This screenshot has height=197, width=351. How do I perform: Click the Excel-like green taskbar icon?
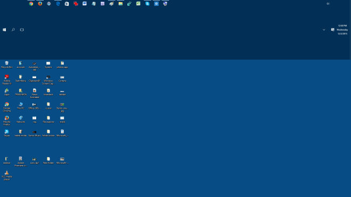138,4
